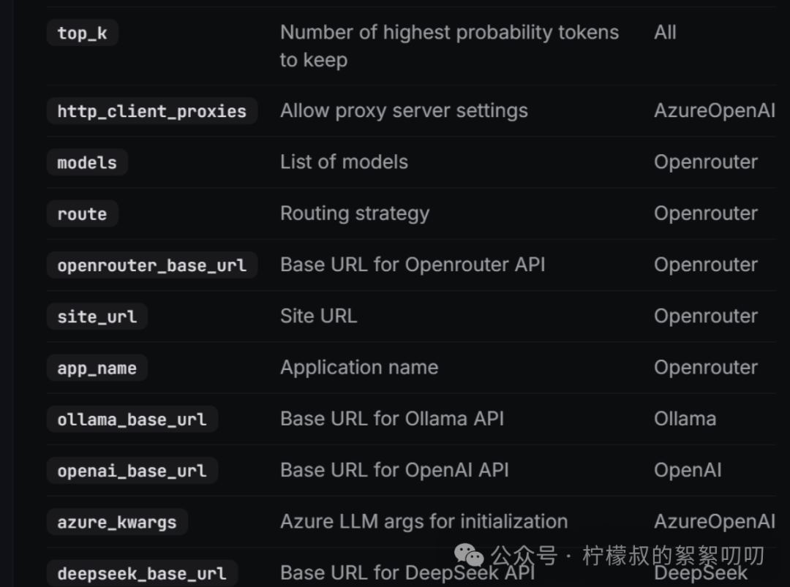Screen dimensions: 790x587
Task: Select the azure_kwargs parameter label
Action: tap(116, 522)
